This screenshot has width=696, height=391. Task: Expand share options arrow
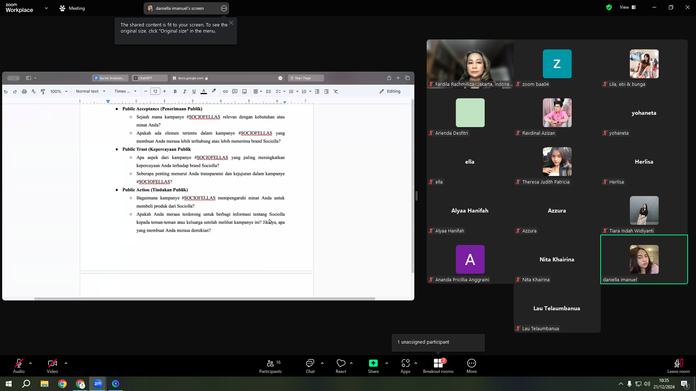[x=387, y=363]
